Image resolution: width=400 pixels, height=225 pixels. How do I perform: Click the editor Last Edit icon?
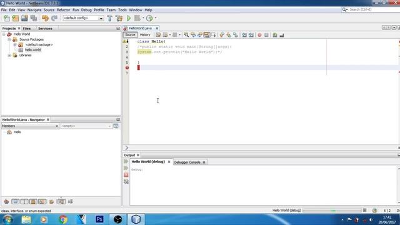(158, 35)
